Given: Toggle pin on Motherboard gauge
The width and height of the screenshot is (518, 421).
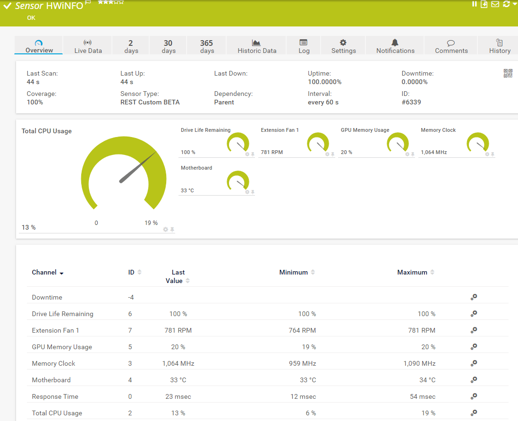Looking at the screenshot, I should pyautogui.click(x=253, y=192).
